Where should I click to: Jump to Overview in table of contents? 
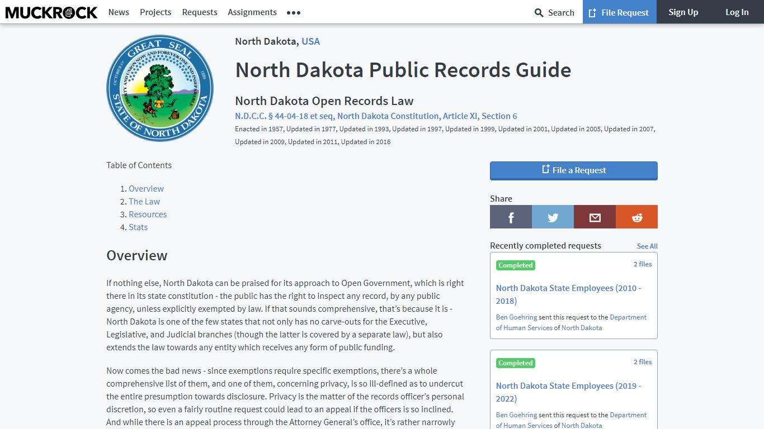click(146, 189)
